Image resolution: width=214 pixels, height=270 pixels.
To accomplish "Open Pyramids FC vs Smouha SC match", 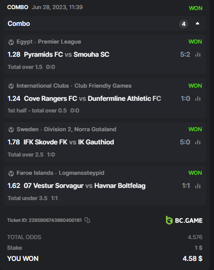I will click(67, 54).
